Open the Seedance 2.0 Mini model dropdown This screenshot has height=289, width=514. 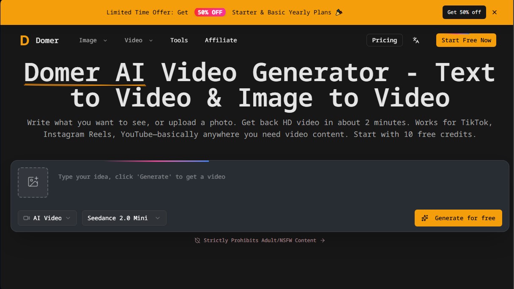(x=124, y=218)
